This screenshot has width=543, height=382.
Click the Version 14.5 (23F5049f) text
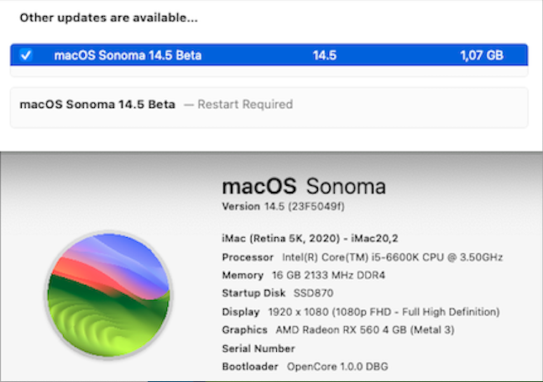click(284, 206)
